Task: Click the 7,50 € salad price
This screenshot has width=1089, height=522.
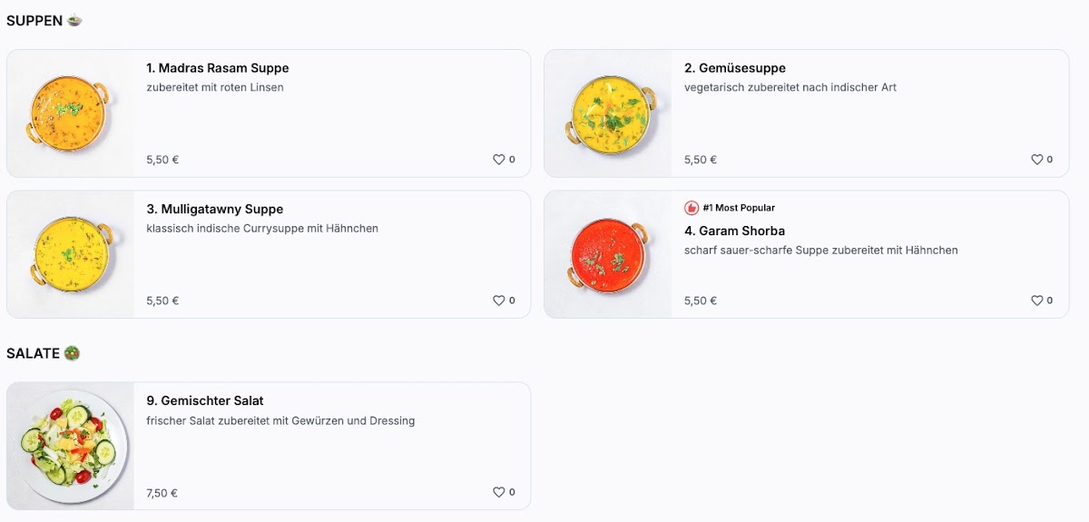Action: pos(162,493)
